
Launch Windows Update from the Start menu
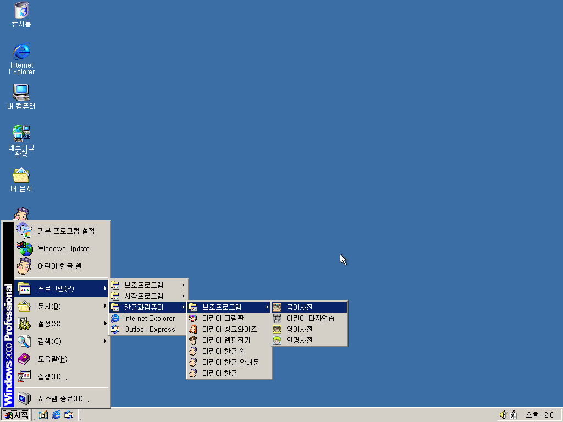[x=62, y=248]
